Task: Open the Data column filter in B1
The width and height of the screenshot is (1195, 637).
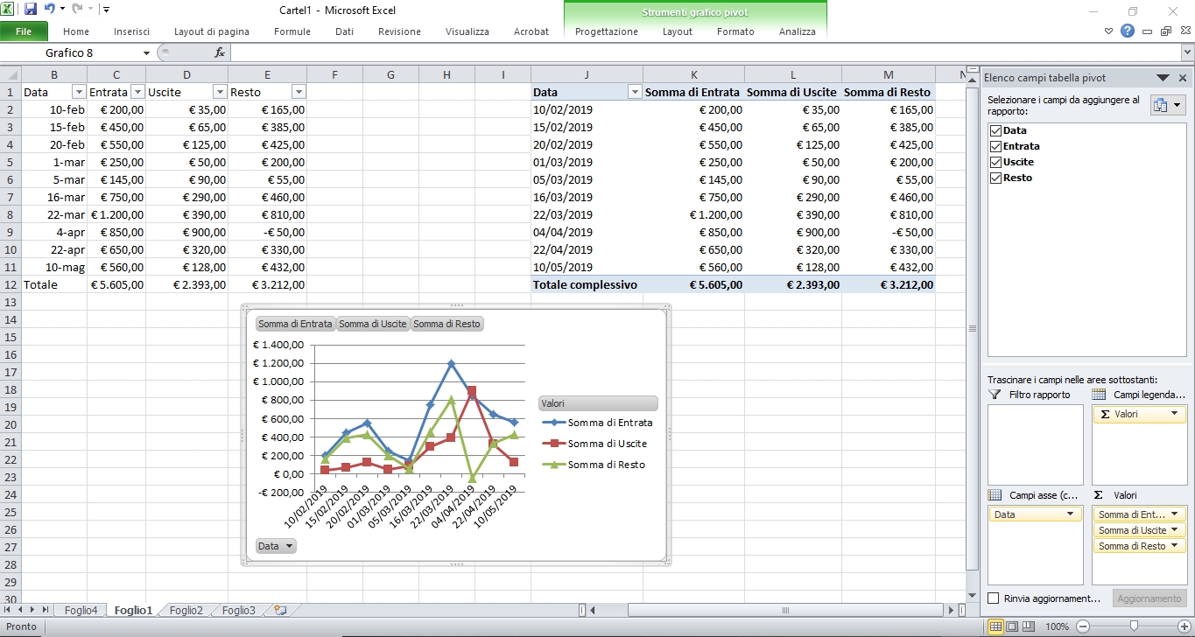Action: click(79, 92)
